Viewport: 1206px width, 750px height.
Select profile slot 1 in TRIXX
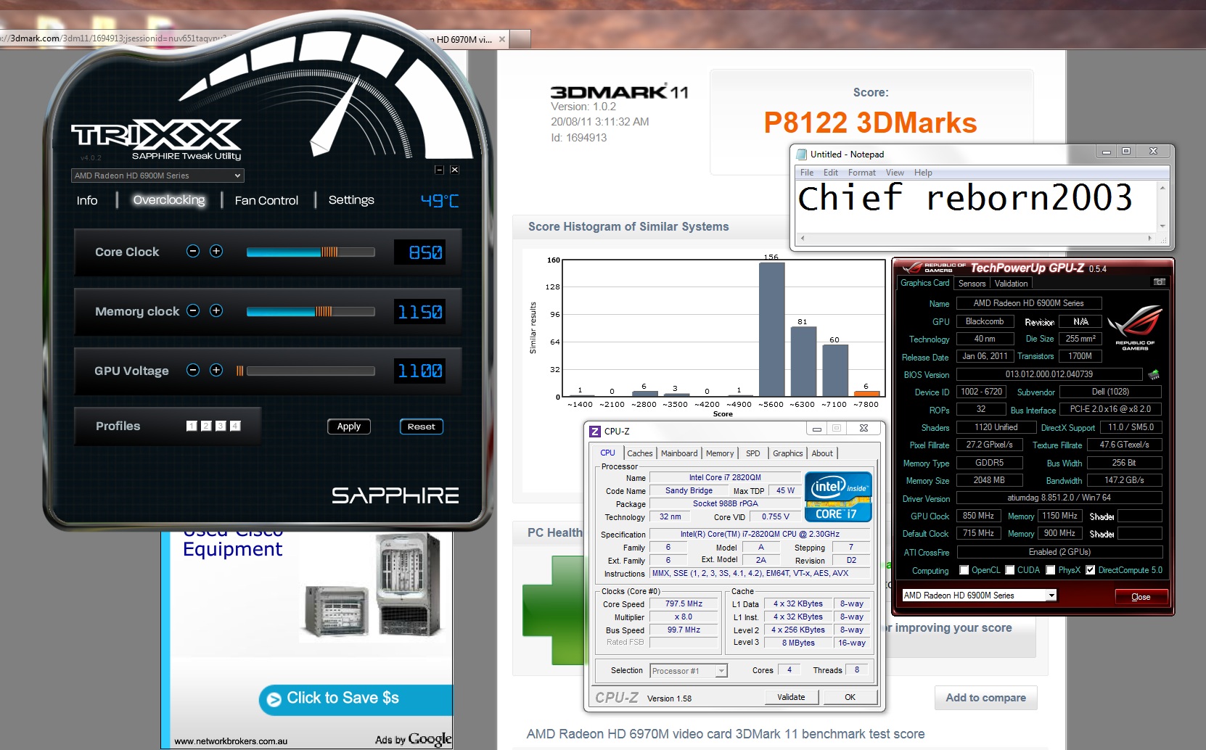tap(192, 426)
